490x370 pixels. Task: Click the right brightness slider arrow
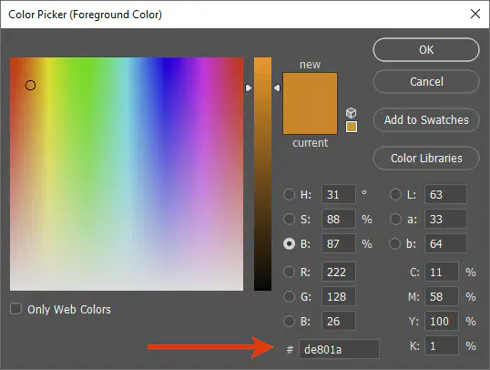277,88
